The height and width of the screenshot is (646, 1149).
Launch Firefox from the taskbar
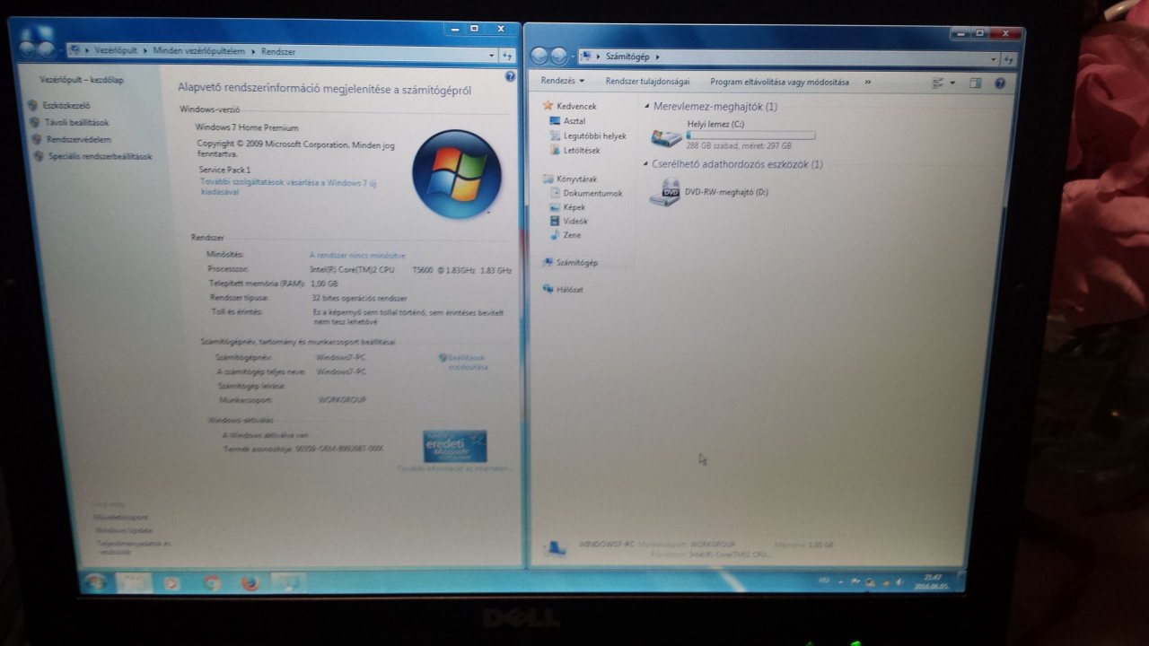pyautogui.click(x=250, y=583)
